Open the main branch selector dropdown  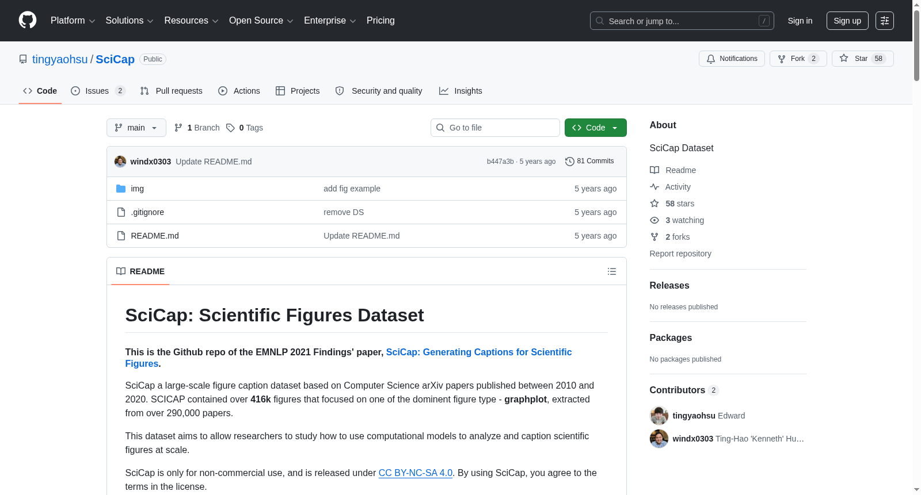136,128
